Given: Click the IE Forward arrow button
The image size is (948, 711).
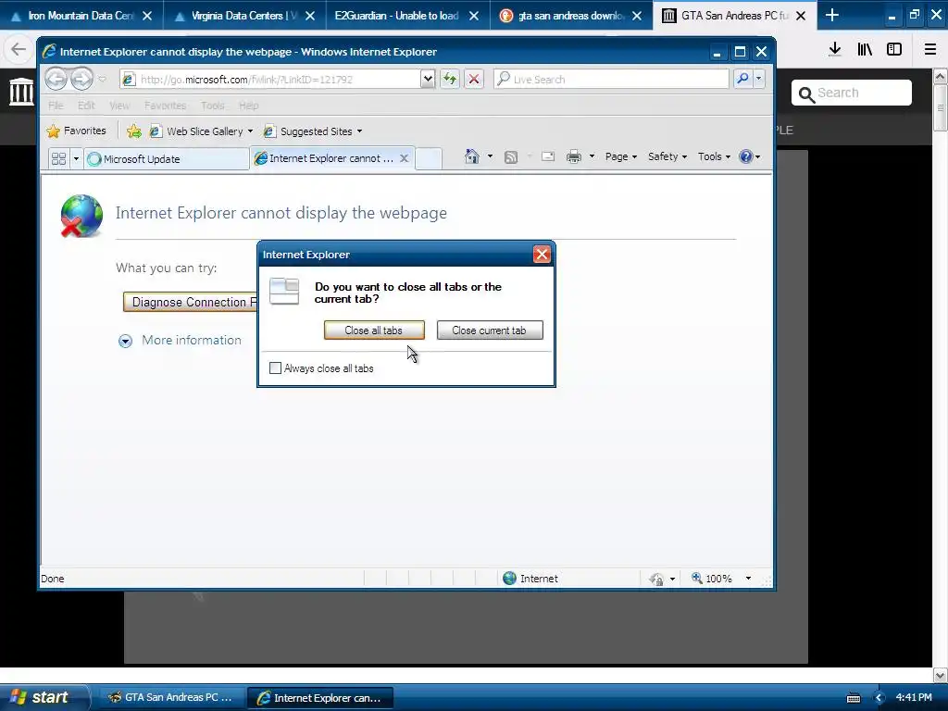Looking at the screenshot, I should [81, 79].
